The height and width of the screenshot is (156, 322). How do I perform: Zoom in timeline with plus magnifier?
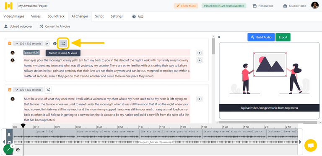point(18,150)
